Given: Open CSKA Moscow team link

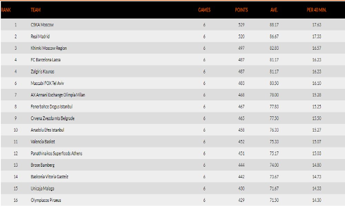Looking at the screenshot, I should pyautogui.click(x=42, y=25).
